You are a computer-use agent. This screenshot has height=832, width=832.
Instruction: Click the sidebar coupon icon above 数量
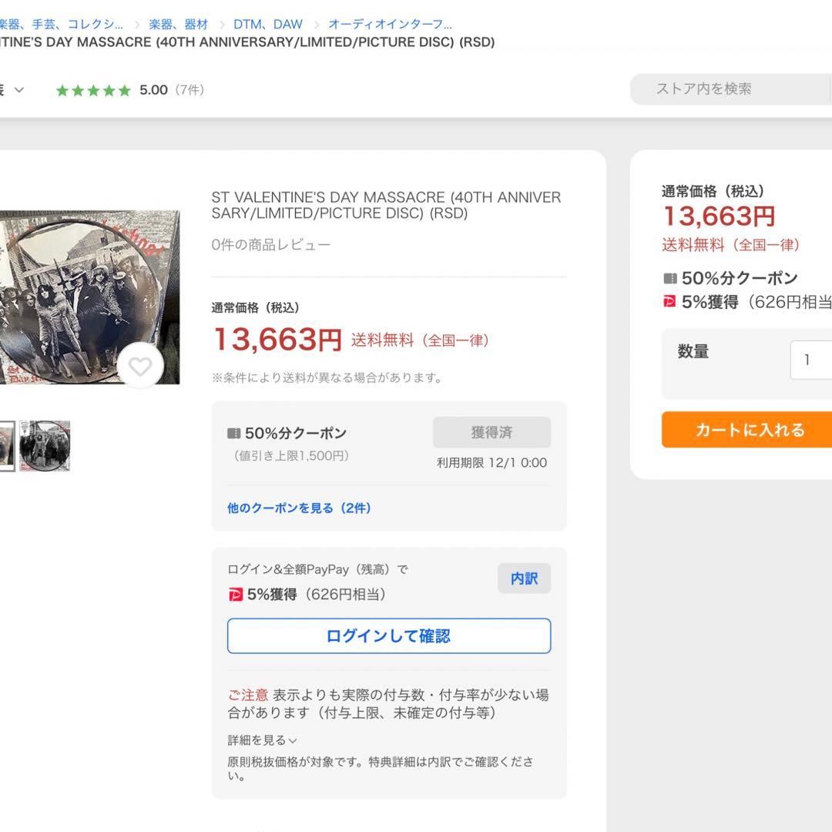[x=669, y=279]
